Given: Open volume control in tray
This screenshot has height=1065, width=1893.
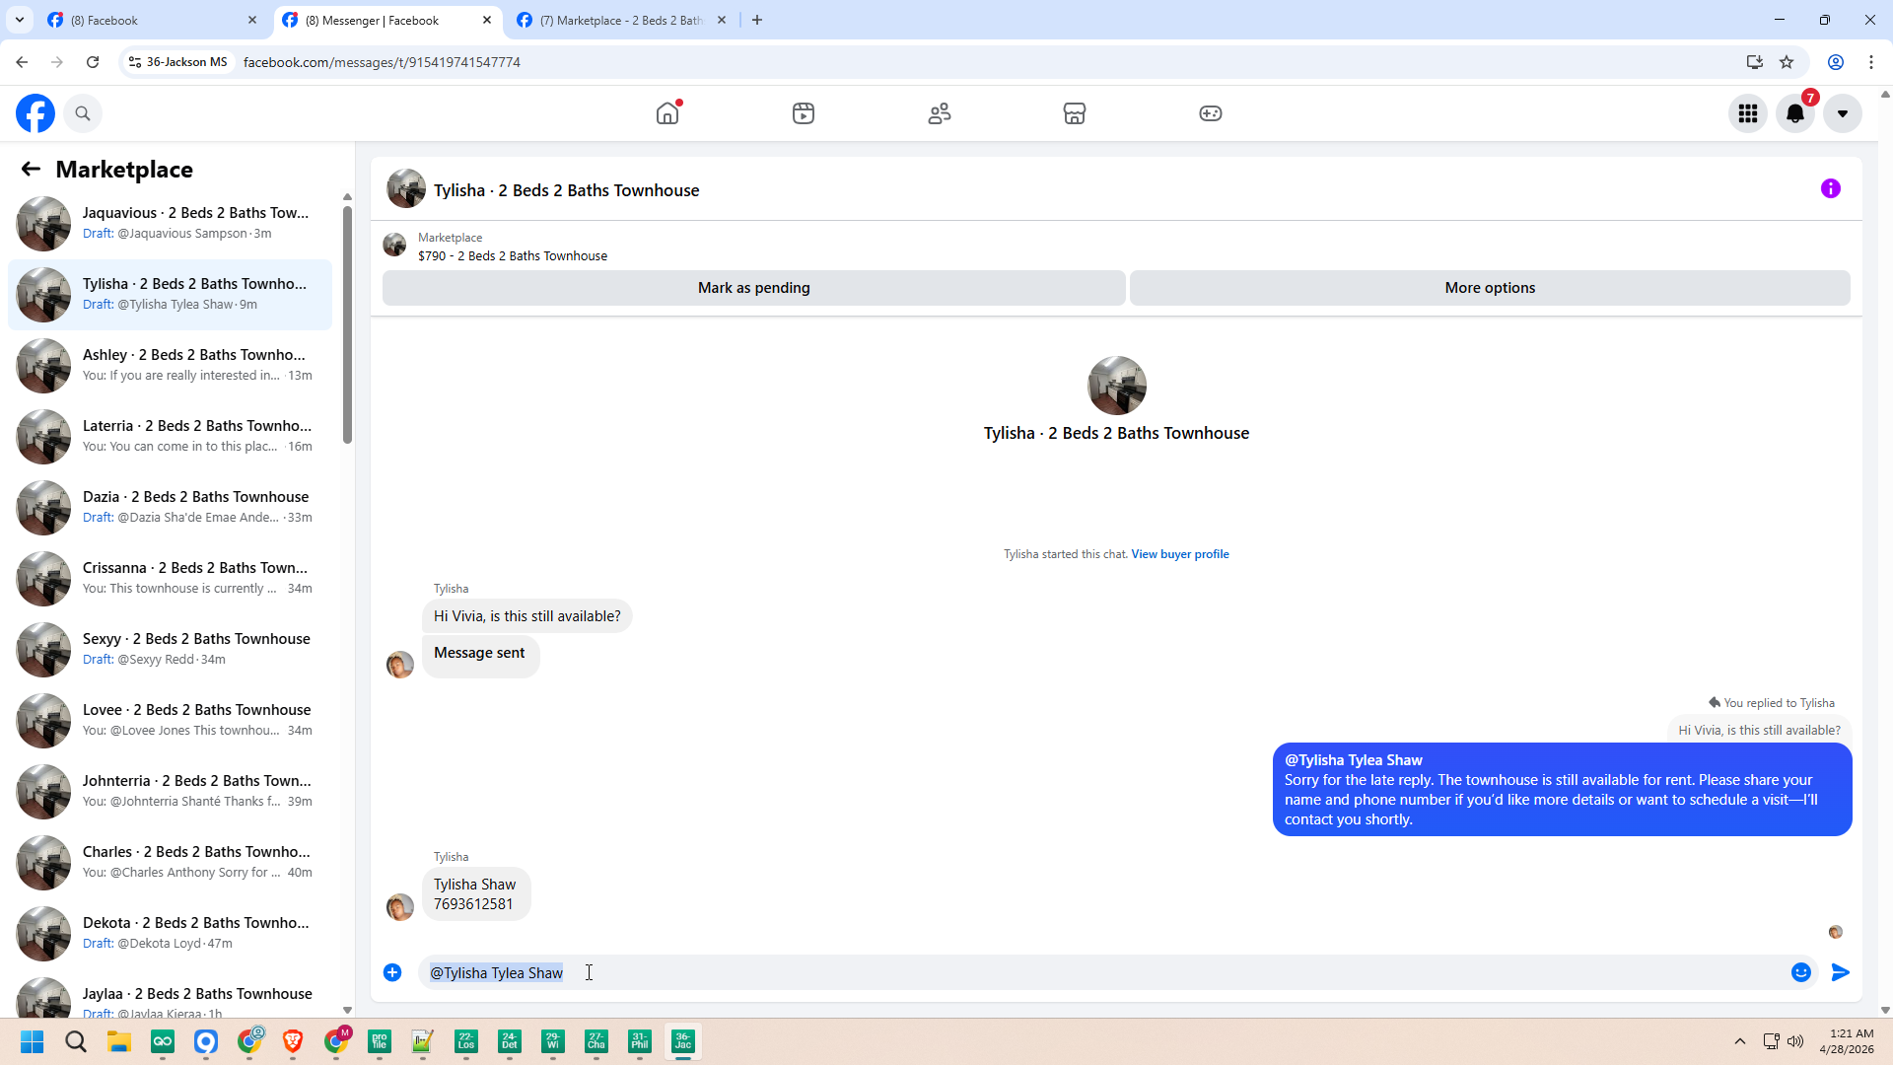Looking at the screenshot, I should [1795, 1041].
